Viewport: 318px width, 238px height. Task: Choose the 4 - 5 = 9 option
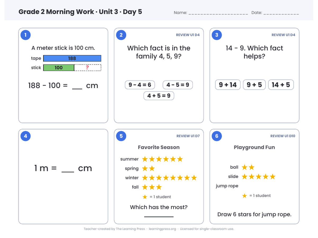pos(178,85)
